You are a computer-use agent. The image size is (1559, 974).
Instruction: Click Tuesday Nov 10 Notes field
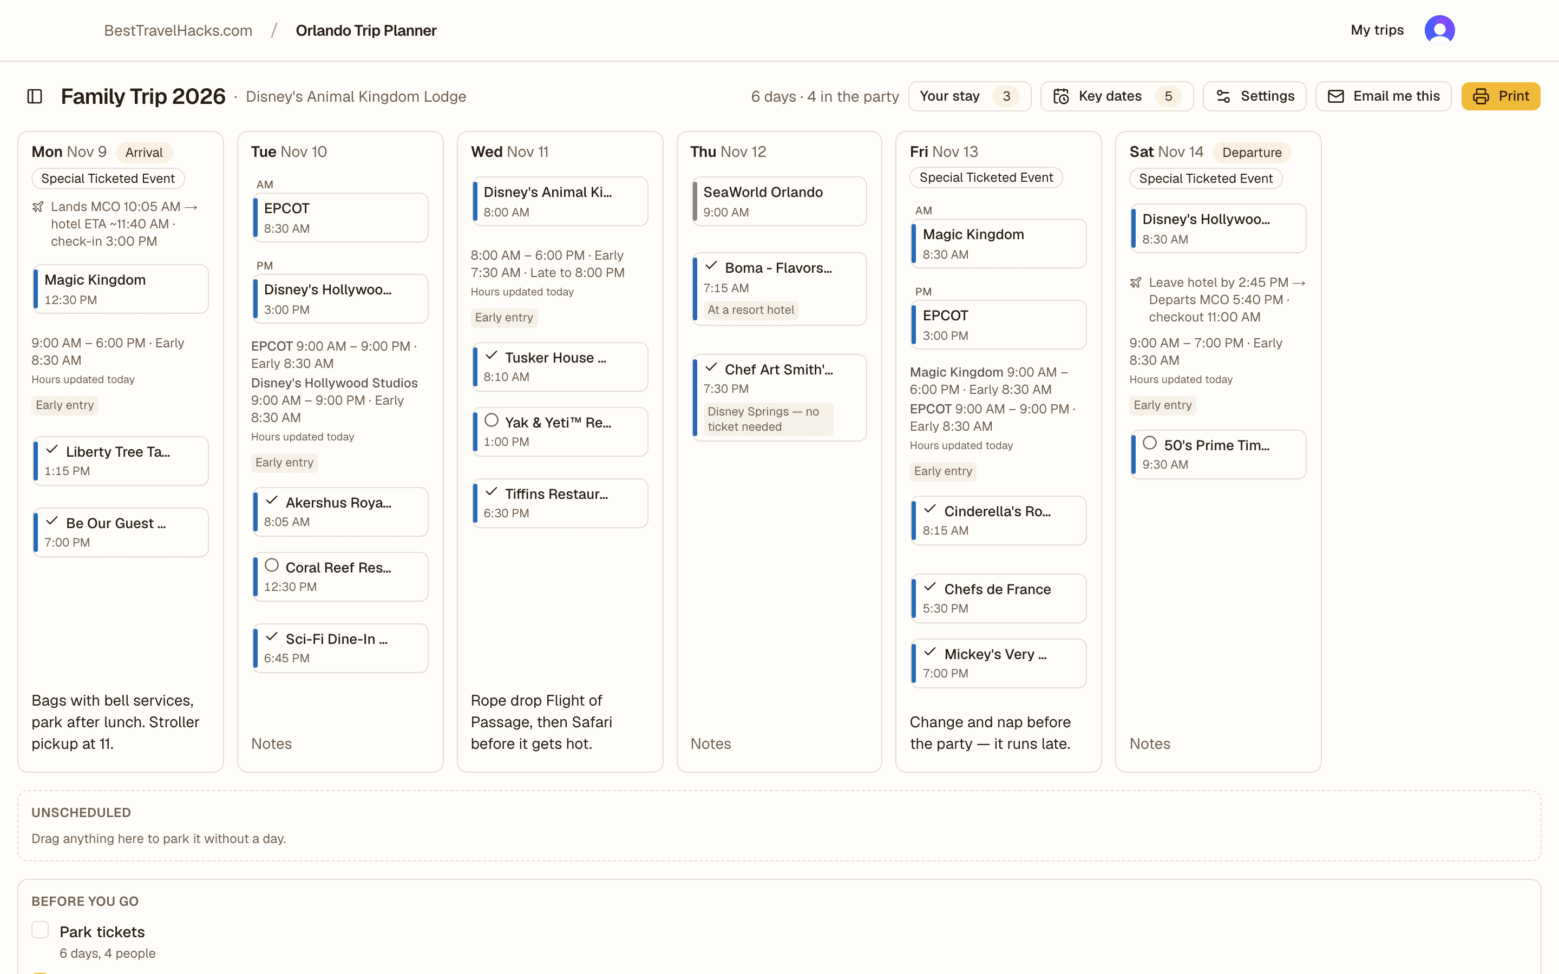(x=340, y=744)
